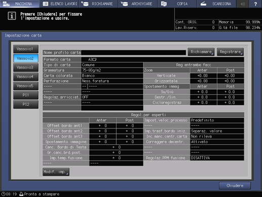Open the SCANSIONA tab
262x197 pixels.
216,4
